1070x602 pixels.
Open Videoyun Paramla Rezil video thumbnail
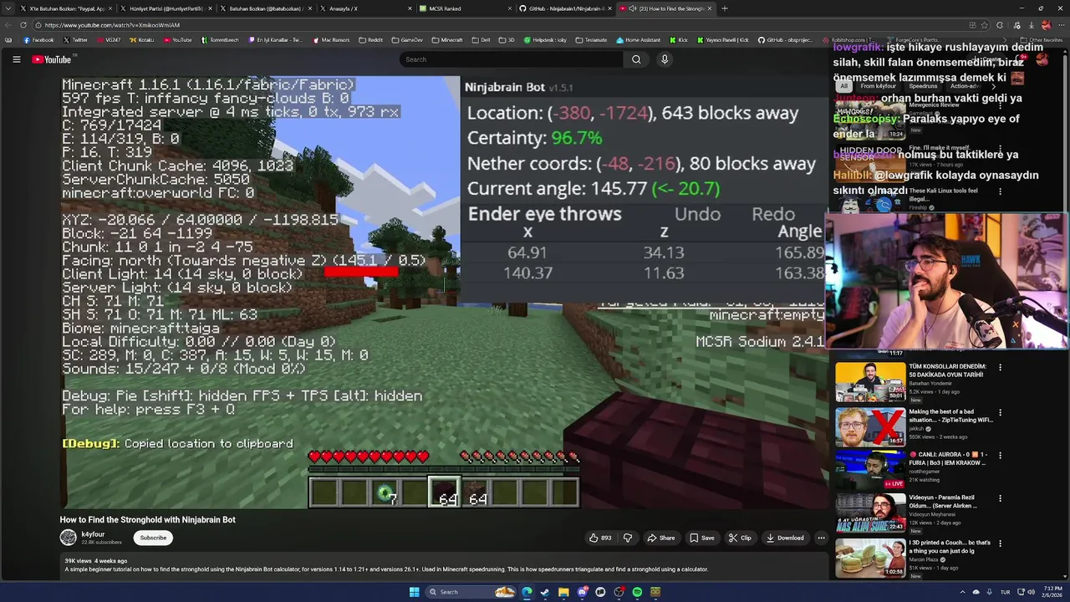pos(869,513)
